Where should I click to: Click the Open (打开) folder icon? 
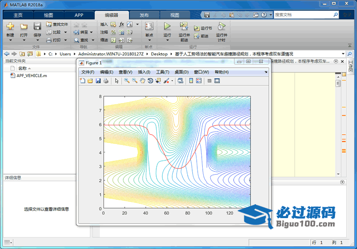[23, 26]
